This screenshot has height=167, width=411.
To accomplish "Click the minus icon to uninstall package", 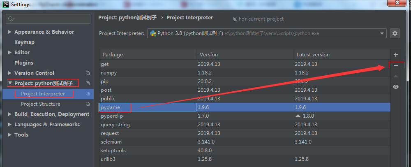I will 396,65.
